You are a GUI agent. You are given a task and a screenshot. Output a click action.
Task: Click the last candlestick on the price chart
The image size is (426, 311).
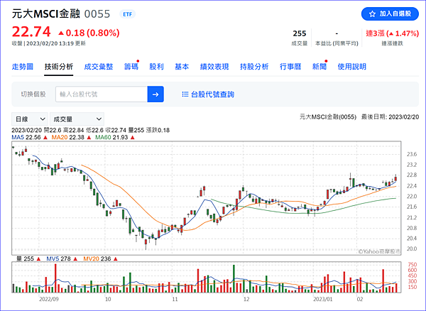click(x=396, y=178)
